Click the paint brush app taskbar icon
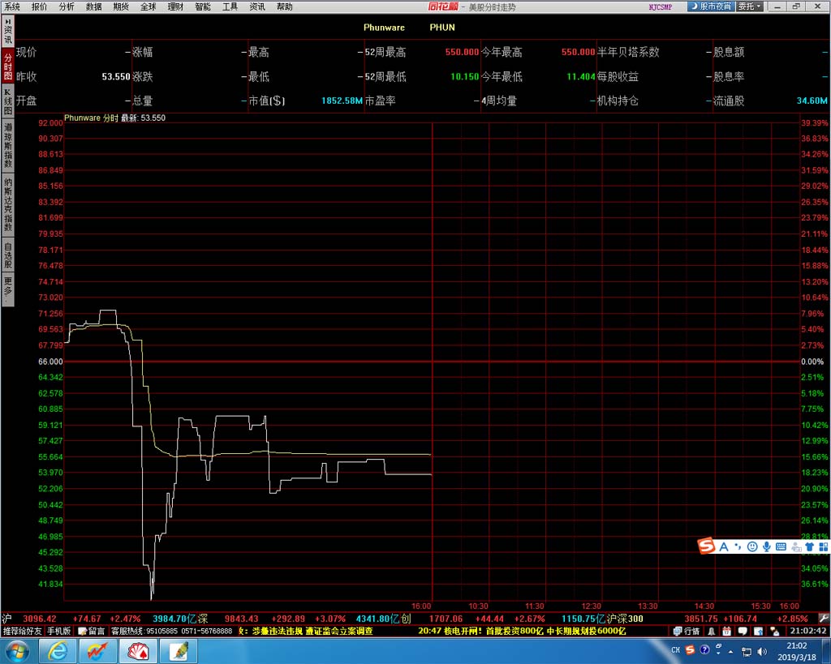 (x=179, y=651)
